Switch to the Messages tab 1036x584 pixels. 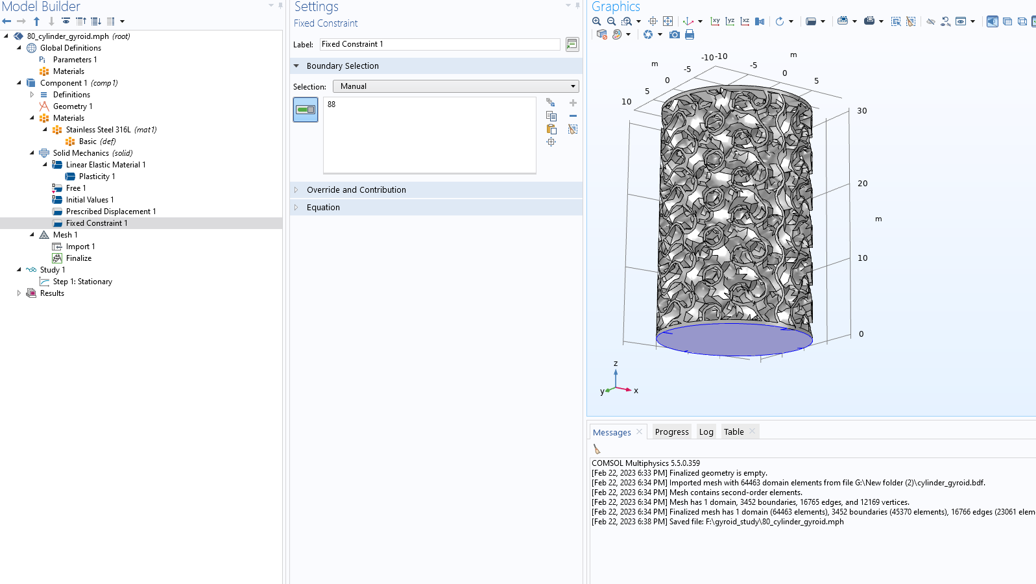[612, 432]
